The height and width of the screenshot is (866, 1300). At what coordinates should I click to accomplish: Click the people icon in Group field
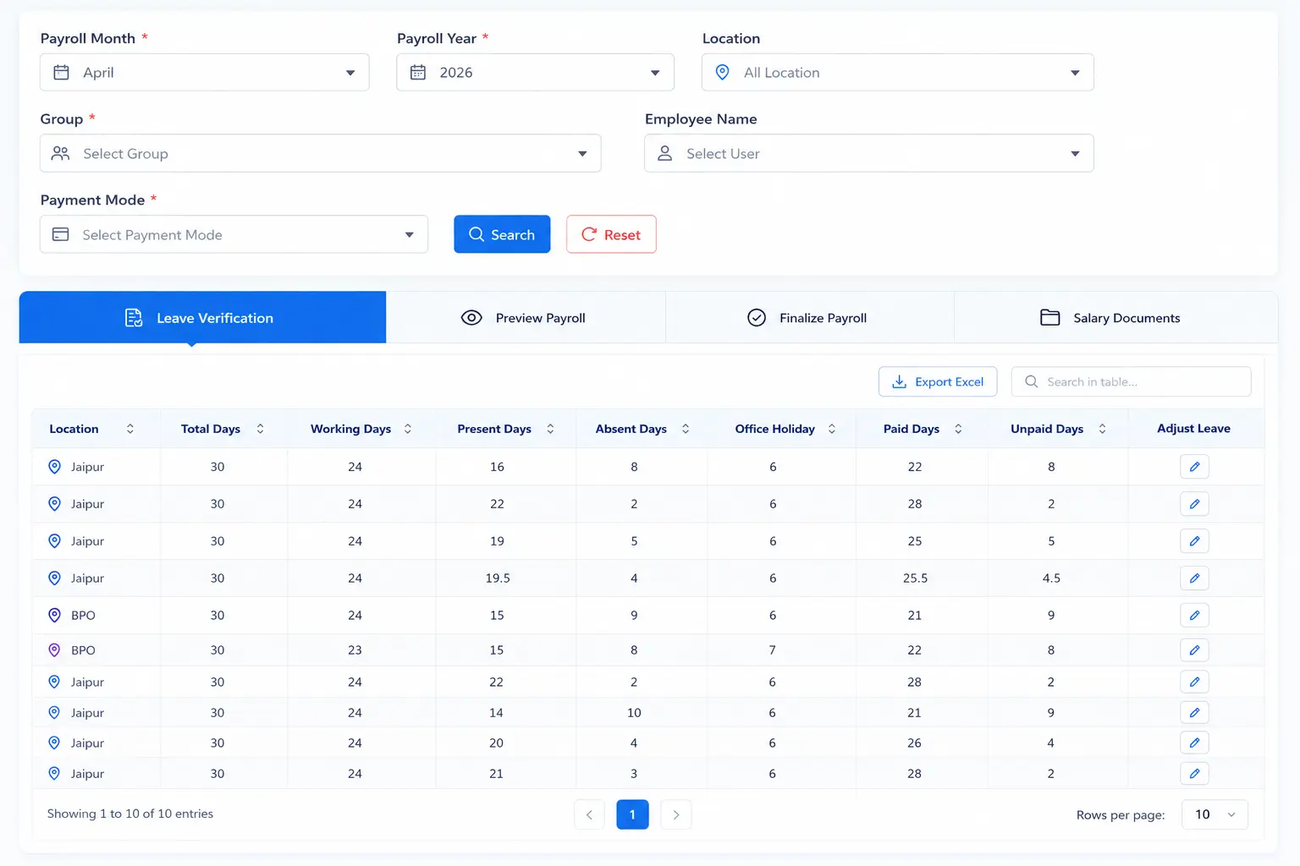[x=60, y=153]
